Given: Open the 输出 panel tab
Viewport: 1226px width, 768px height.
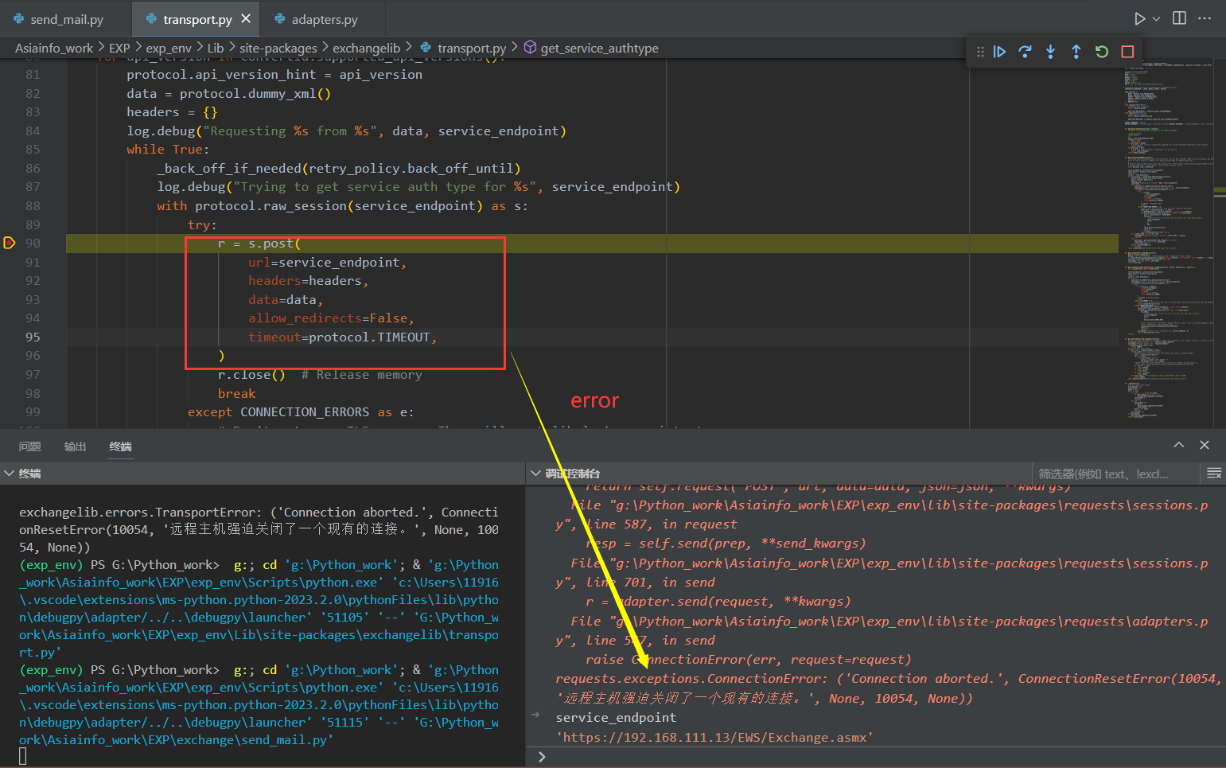Looking at the screenshot, I should click(x=75, y=446).
